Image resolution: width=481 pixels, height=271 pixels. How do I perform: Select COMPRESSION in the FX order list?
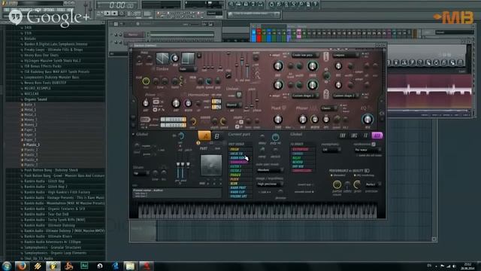click(x=302, y=171)
